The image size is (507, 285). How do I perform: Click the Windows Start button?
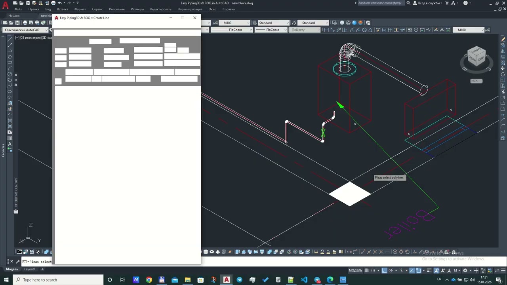pyautogui.click(x=6, y=280)
